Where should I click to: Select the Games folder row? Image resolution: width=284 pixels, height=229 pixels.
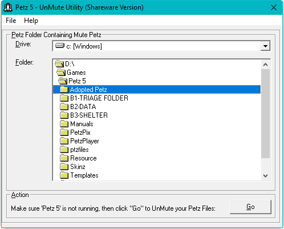pos(157,73)
